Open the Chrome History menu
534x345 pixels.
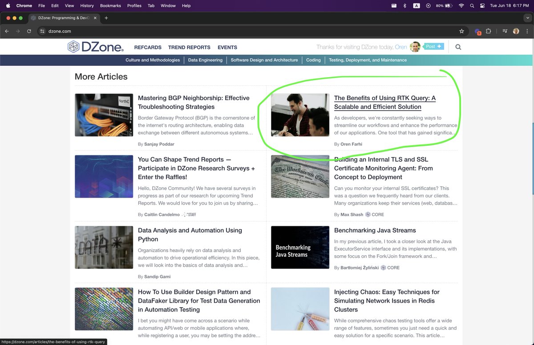(x=87, y=5)
